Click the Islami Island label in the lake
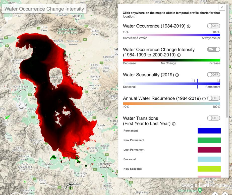The width and height of the screenshot is (232, 195). [56, 77]
